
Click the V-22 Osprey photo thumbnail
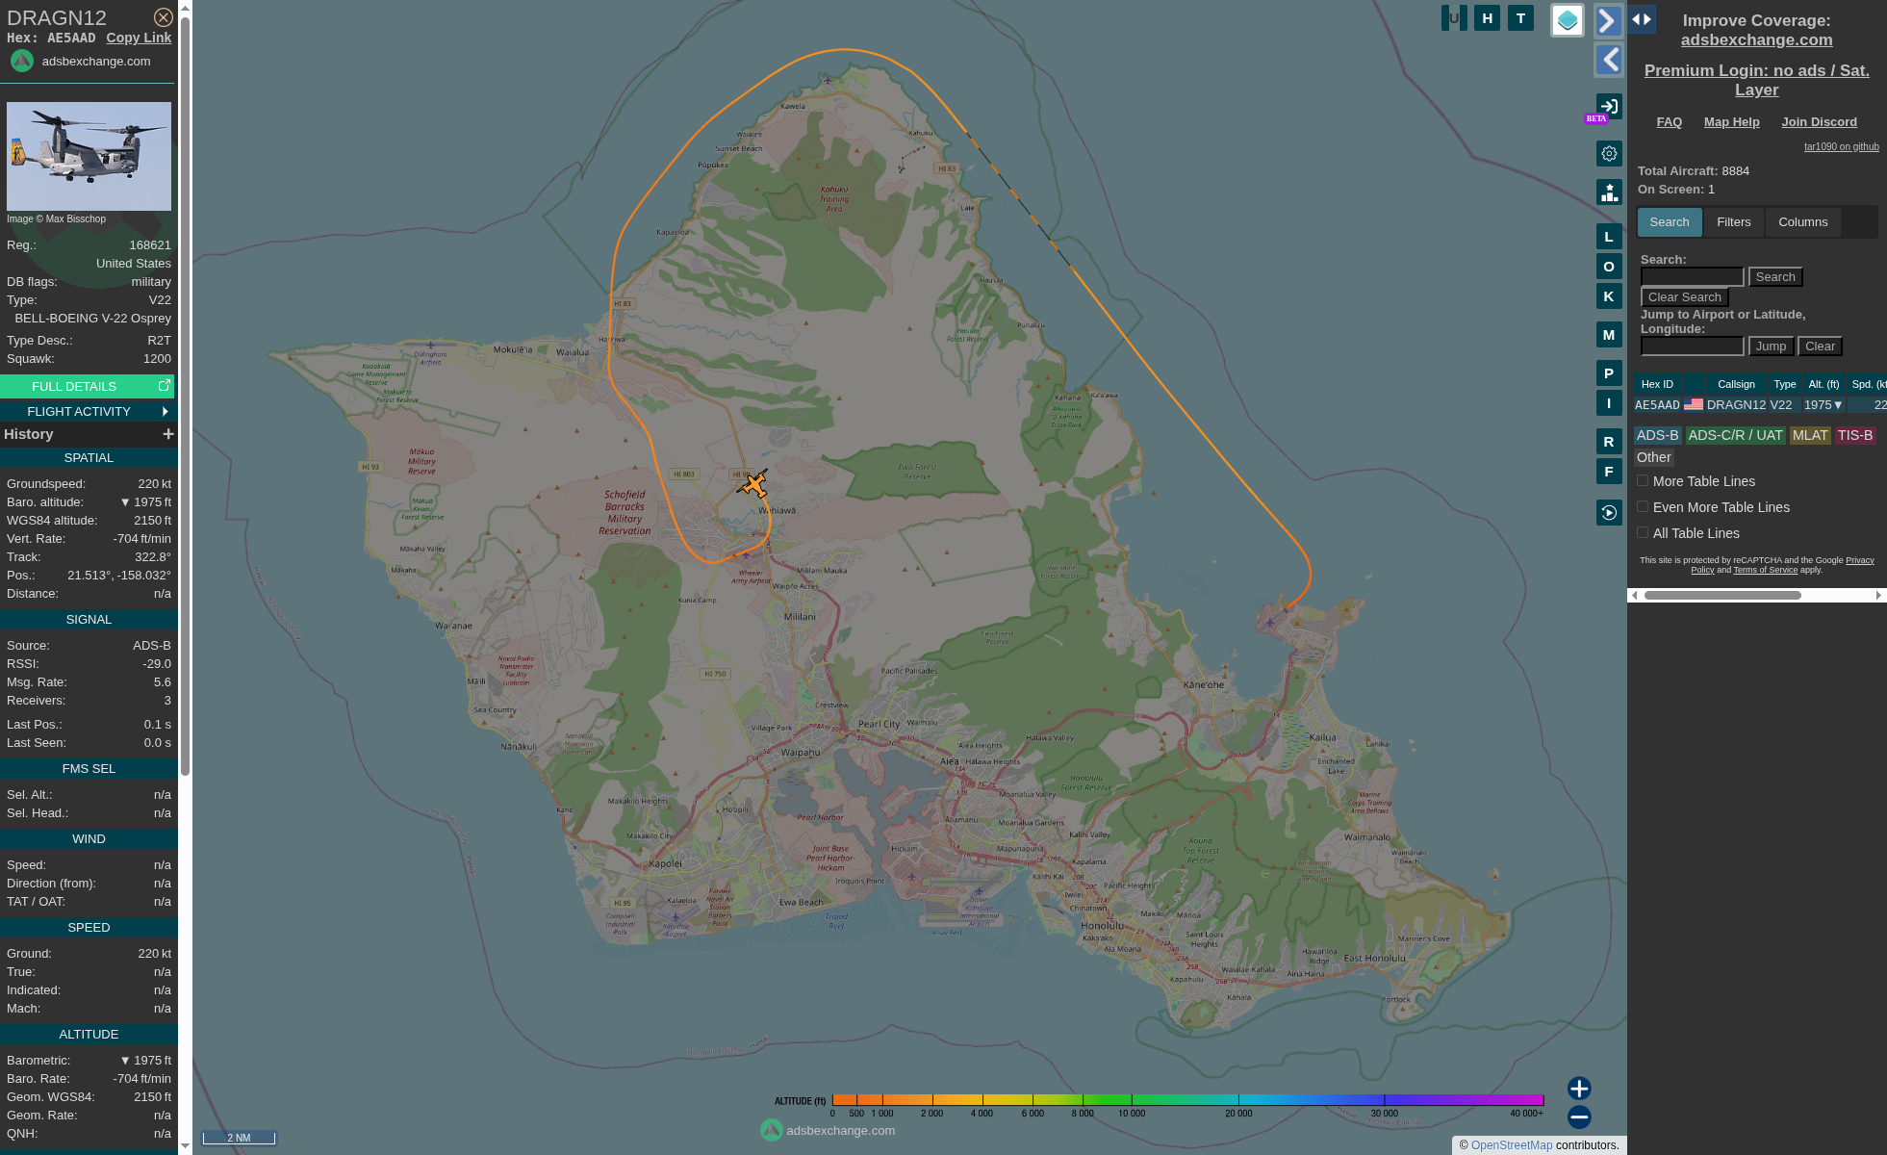click(89, 157)
